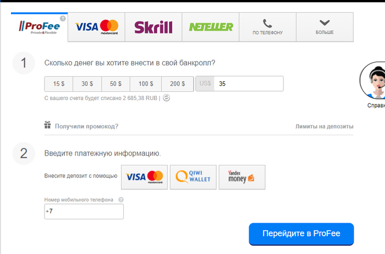Select the 15 $ deposit amount
Screen dimensions: 385x254
tap(59, 84)
